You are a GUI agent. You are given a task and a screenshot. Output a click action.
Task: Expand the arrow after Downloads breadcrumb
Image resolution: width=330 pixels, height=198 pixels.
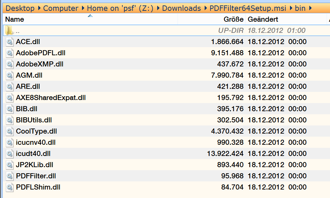coord(205,8)
